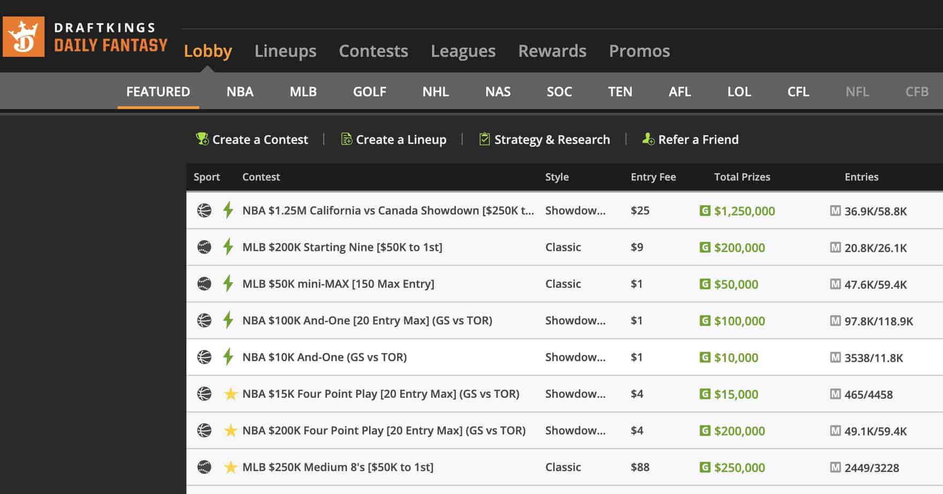
Task: Click the Create a Contest link
Action: (260, 140)
